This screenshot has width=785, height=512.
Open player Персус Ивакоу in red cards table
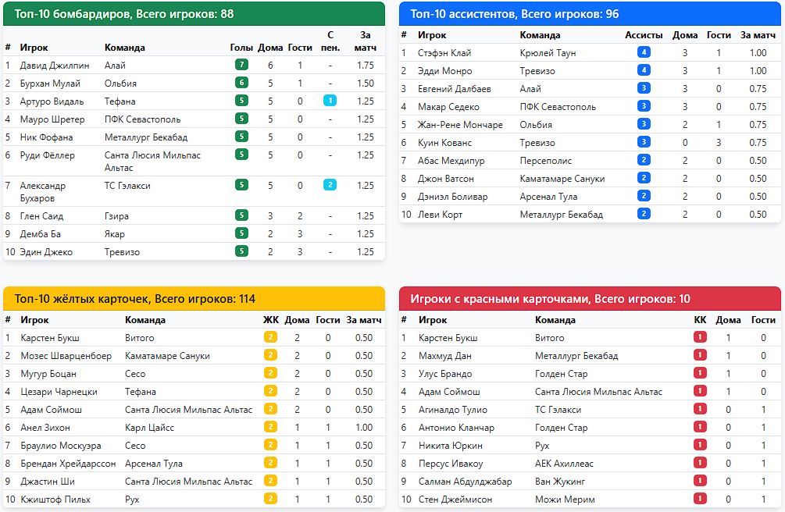[x=451, y=464]
